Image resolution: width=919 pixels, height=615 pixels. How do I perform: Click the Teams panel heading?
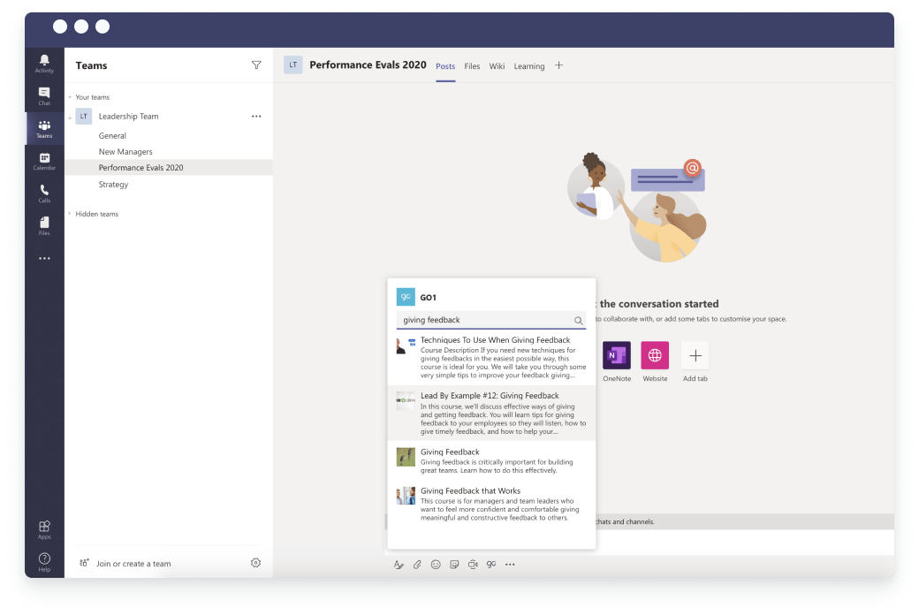(x=91, y=65)
